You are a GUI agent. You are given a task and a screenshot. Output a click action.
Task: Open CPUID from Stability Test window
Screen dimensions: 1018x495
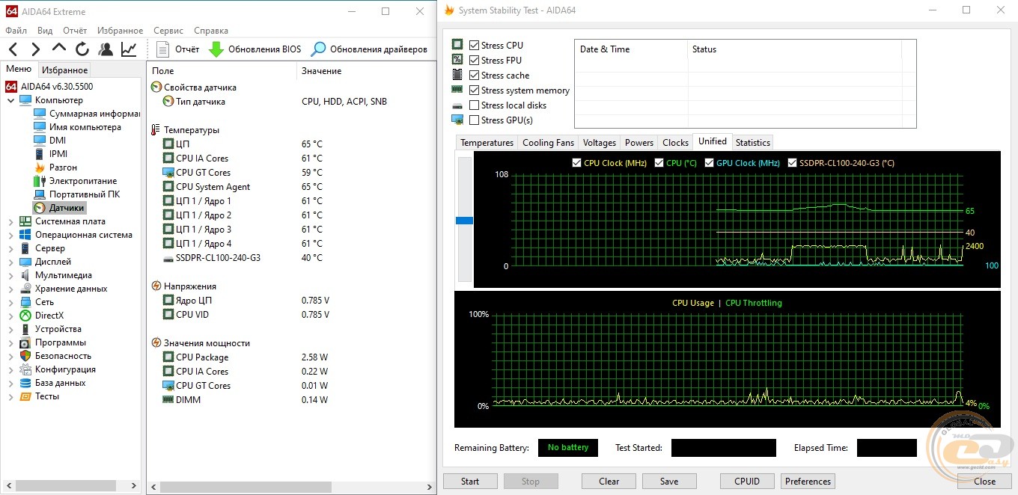[x=747, y=482]
